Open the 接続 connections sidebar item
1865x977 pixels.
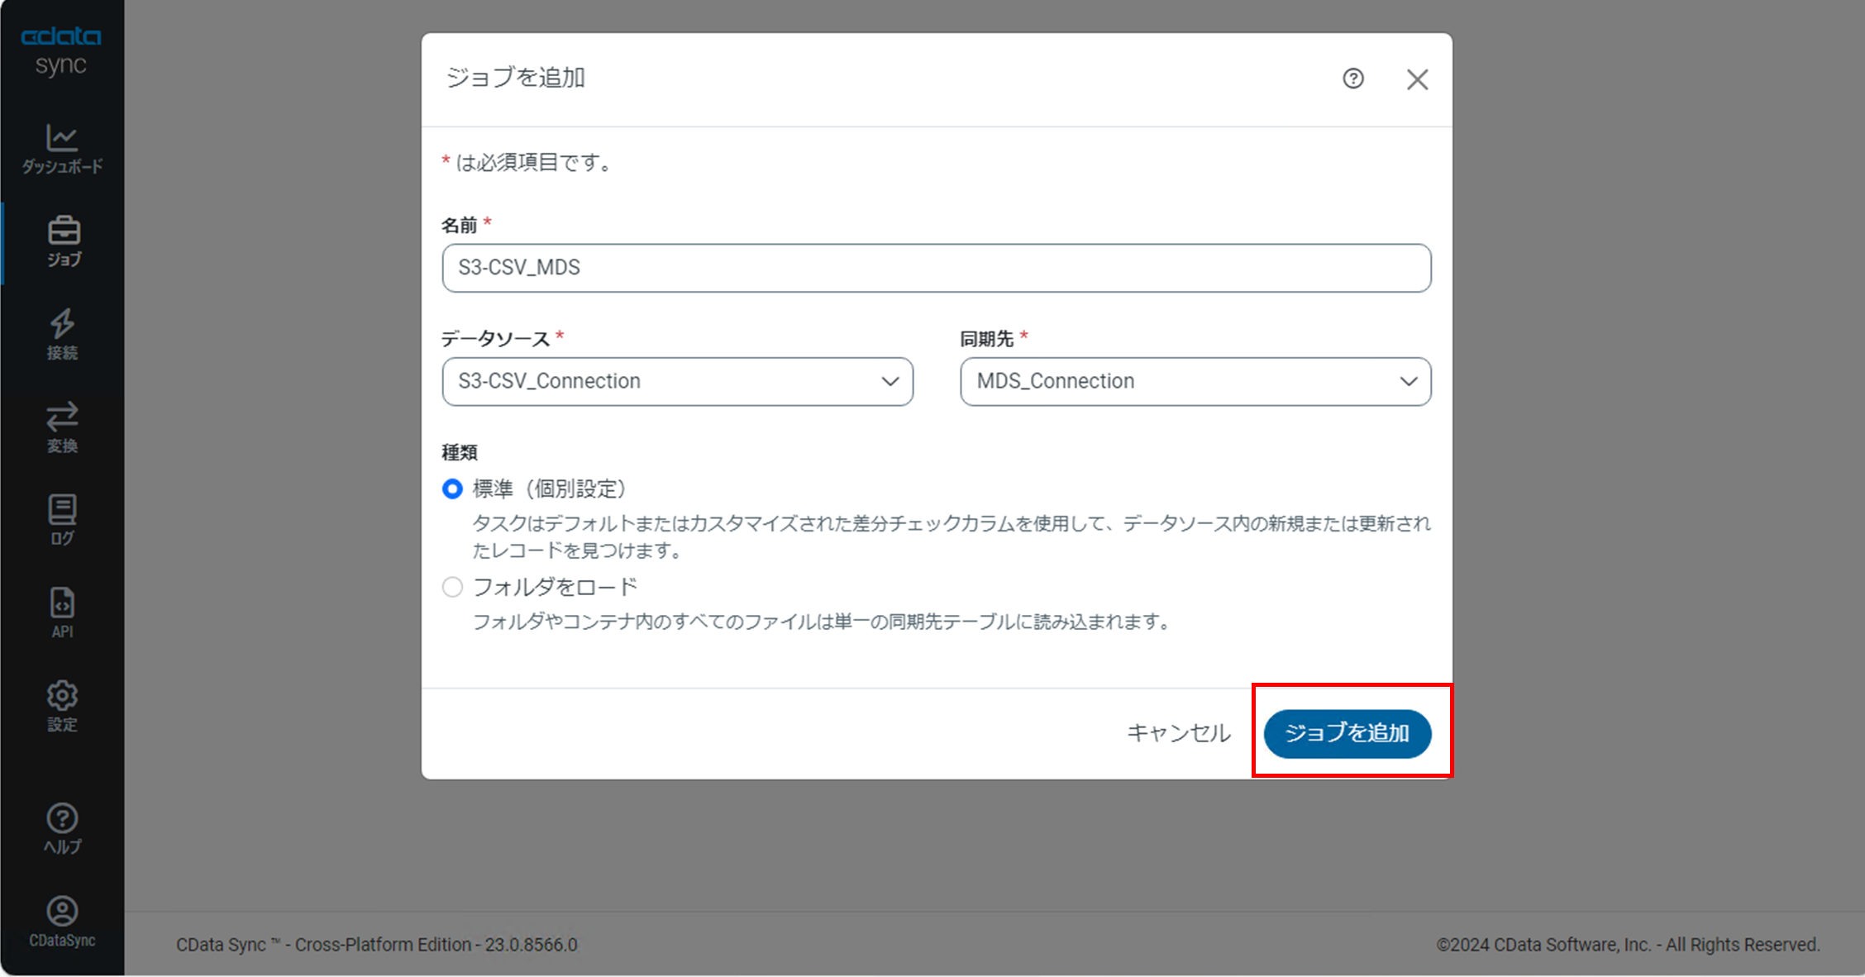pyautogui.click(x=62, y=335)
